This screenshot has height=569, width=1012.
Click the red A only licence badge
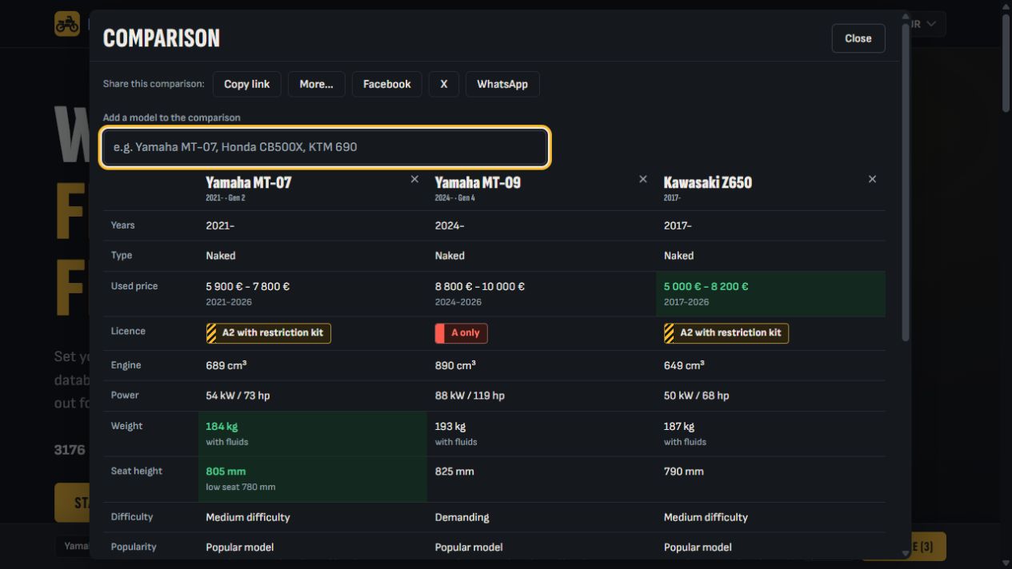point(461,333)
